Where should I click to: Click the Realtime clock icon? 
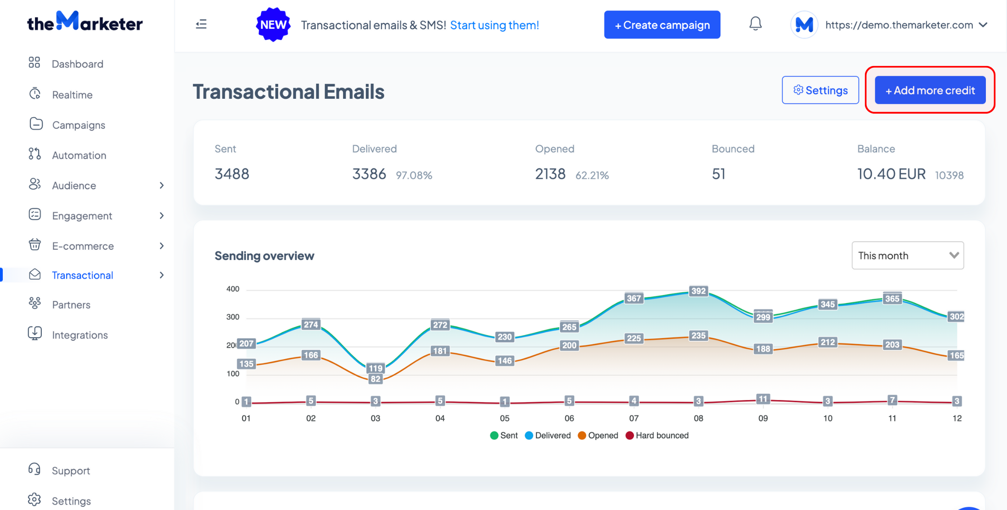tap(35, 94)
